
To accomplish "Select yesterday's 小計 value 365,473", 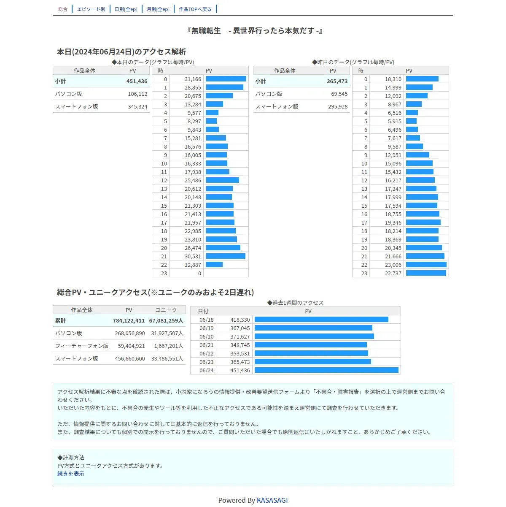I will [x=337, y=81].
